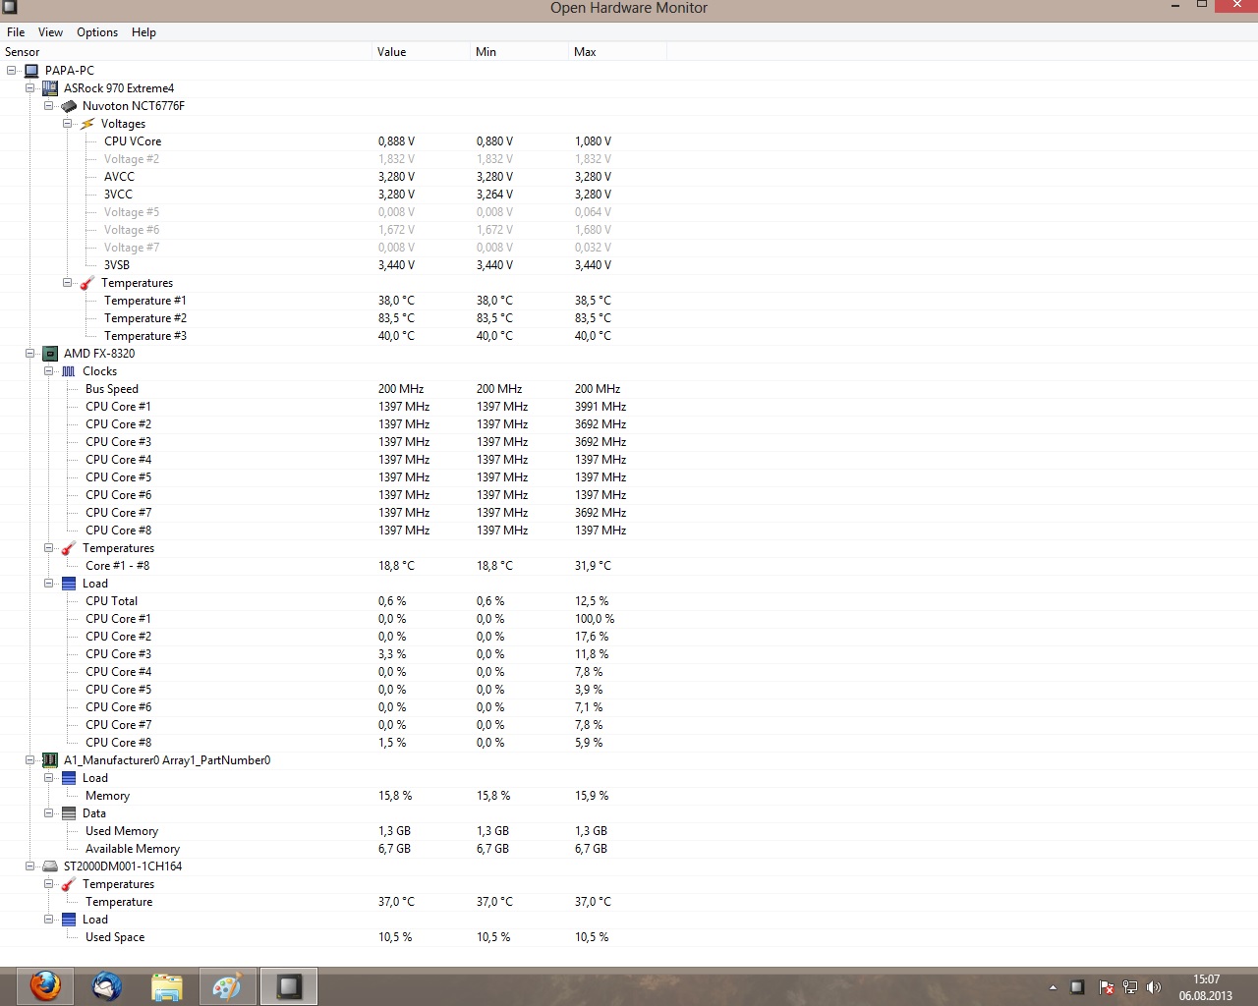This screenshot has height=1006, width=1258.
Task: Click the volume speaker tray icon
Action: [1154, 987]
